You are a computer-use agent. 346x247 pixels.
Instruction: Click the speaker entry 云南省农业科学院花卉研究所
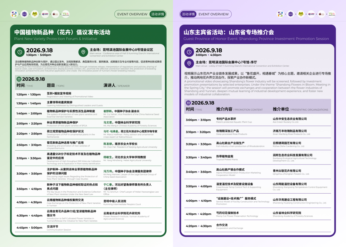click(122, 213)
